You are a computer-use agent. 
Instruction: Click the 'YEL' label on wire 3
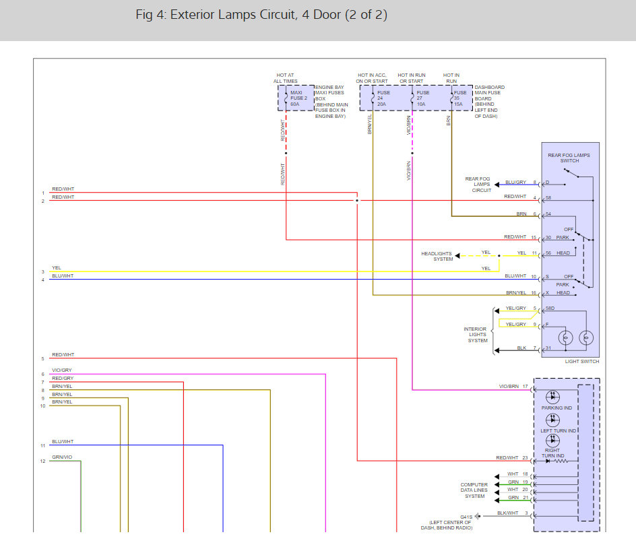coord(57,268)
